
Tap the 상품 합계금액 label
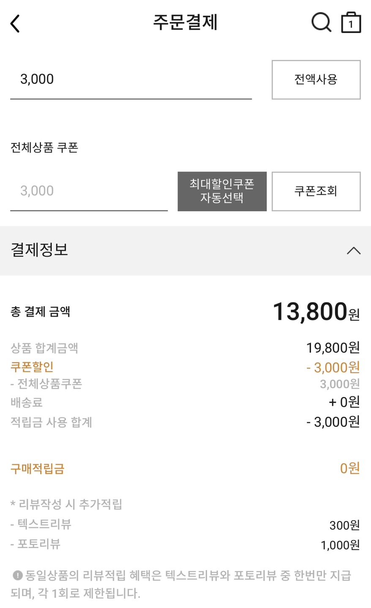click(x=44, y=348)
